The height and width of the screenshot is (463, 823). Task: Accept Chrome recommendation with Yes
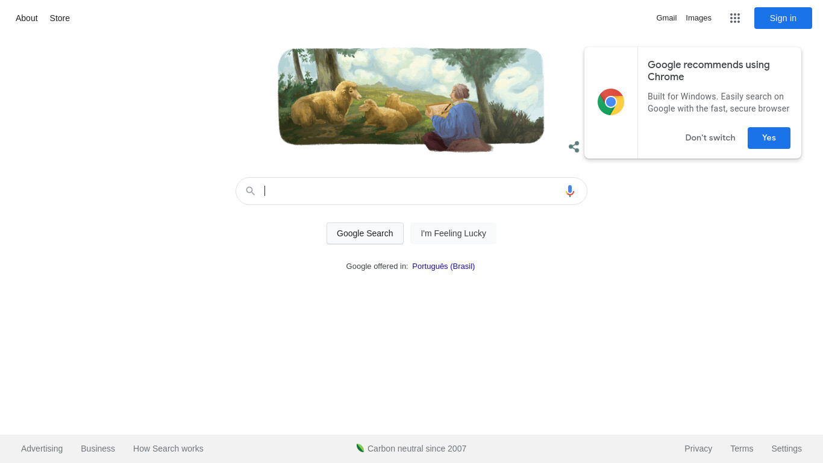769,138
